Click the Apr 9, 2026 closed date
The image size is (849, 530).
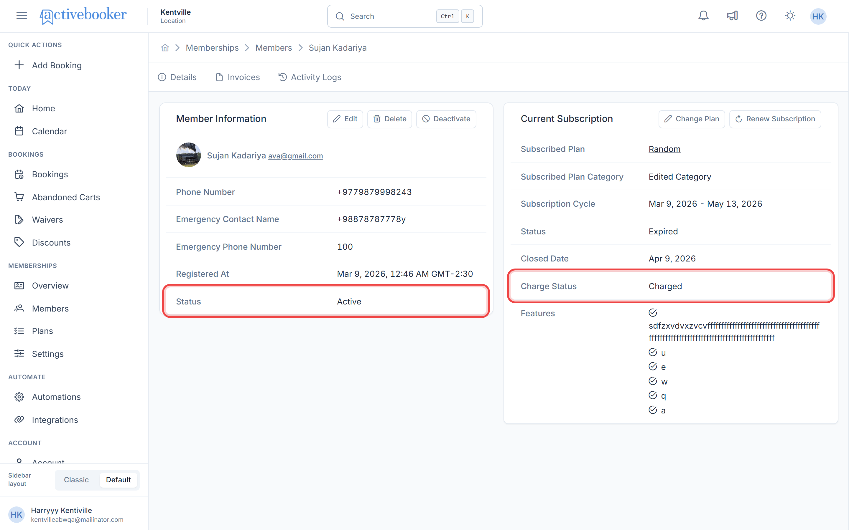coord(672,258)
